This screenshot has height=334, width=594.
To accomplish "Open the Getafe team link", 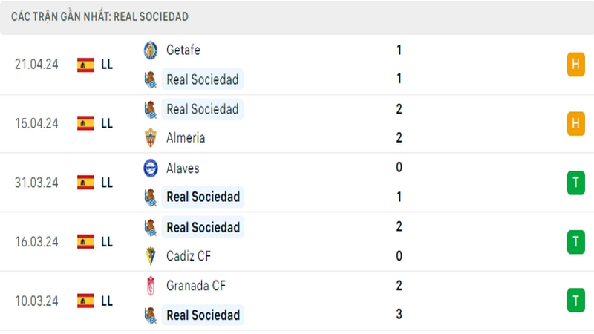I will click(183, 50).
